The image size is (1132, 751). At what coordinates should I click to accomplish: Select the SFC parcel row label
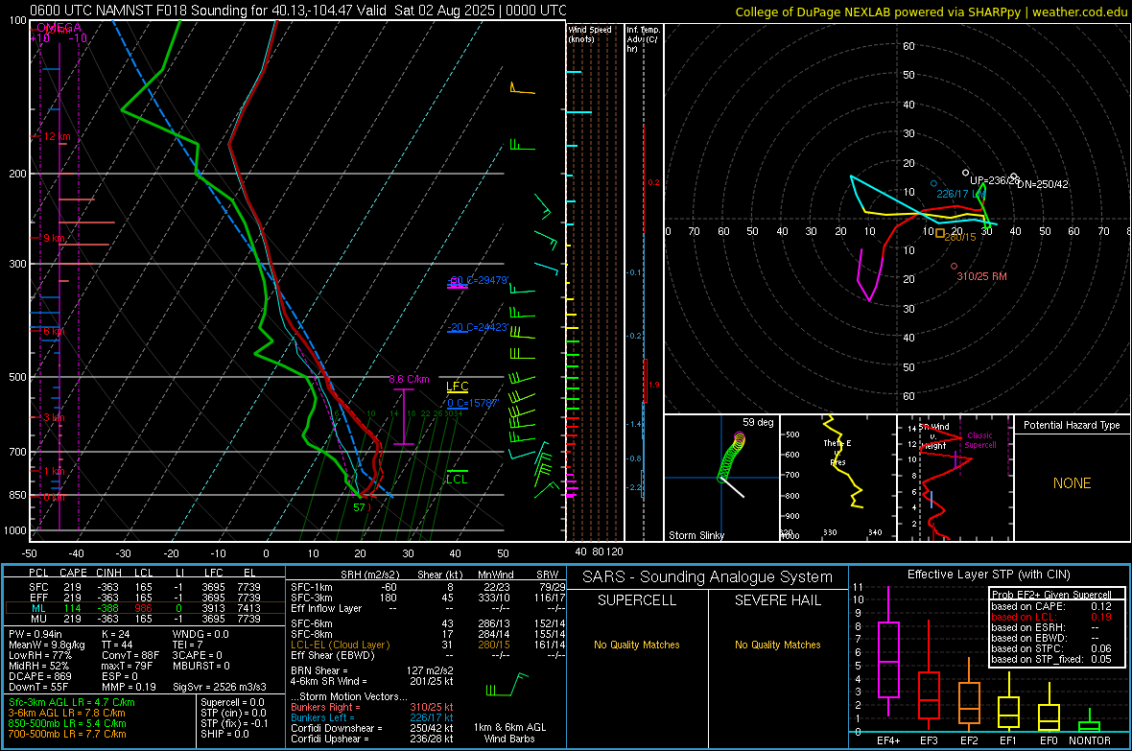39,587
